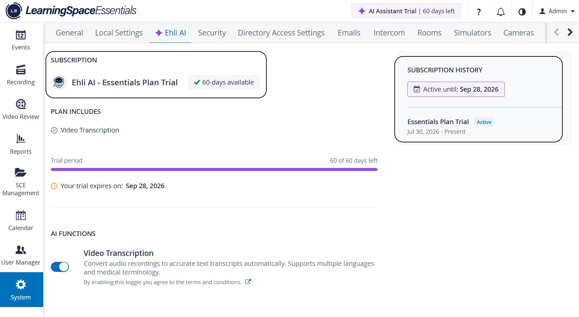Image resolution: width=579 pixels, height=317 pixels.
Task: Open the Events calendar icon
Action: coord(21,35)
